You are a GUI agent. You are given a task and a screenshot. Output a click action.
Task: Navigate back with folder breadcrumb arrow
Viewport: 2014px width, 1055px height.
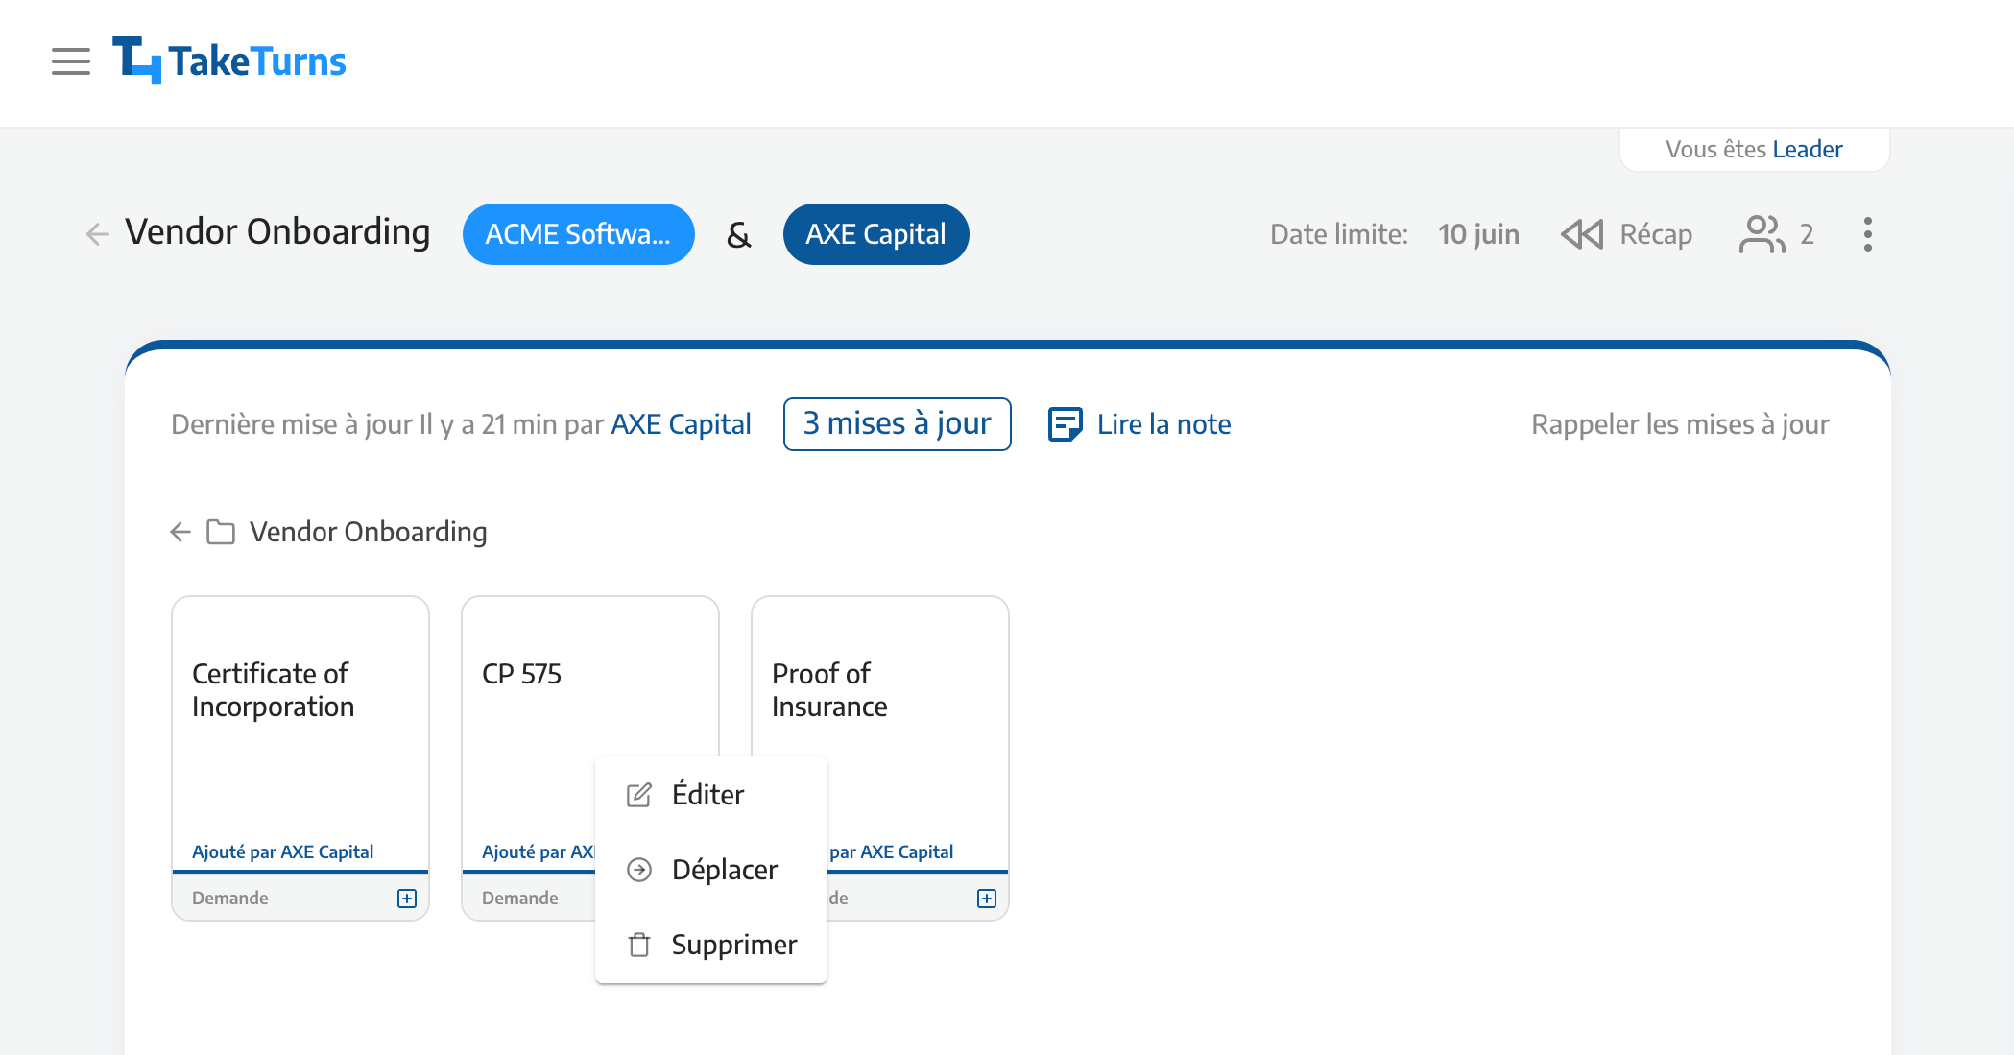[x=180, y=531]
